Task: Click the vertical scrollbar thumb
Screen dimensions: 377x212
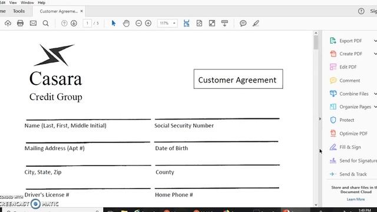Action: (316, 42)
